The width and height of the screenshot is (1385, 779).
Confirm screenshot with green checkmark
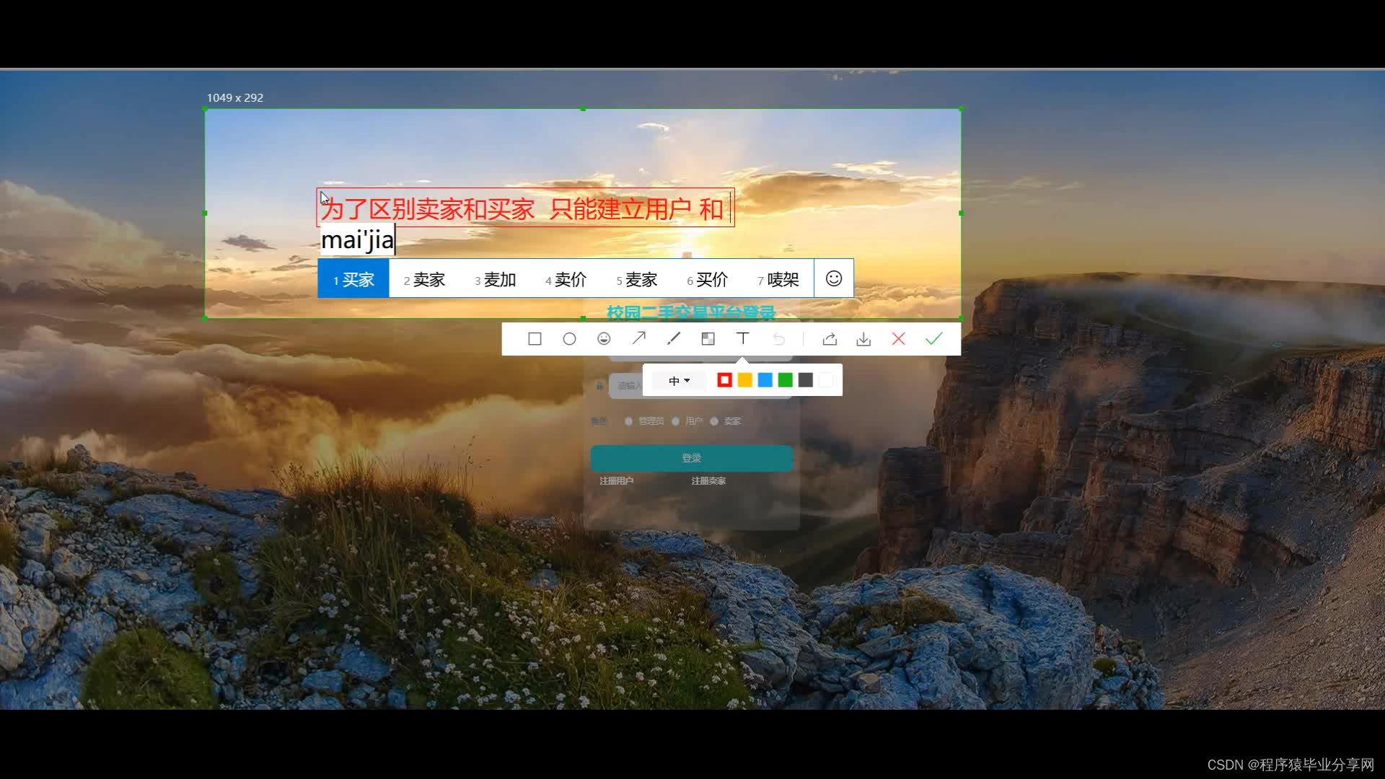pyautogui.click(x=933, y=339)
